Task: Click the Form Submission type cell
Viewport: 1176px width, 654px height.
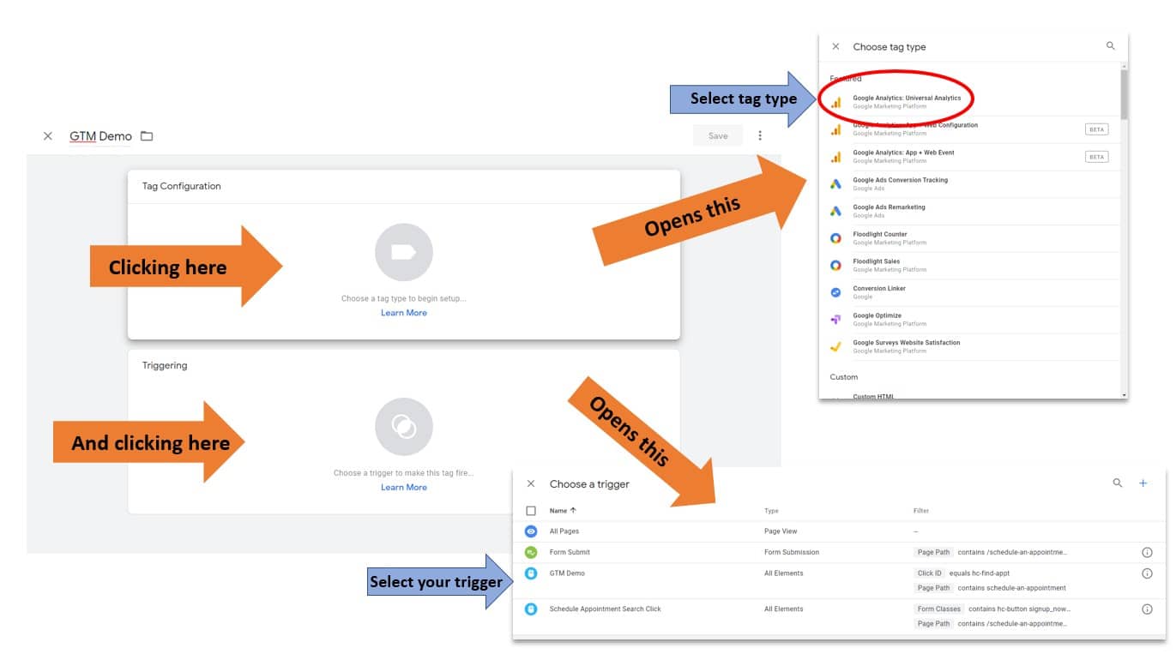Action: tap(792, 553)
